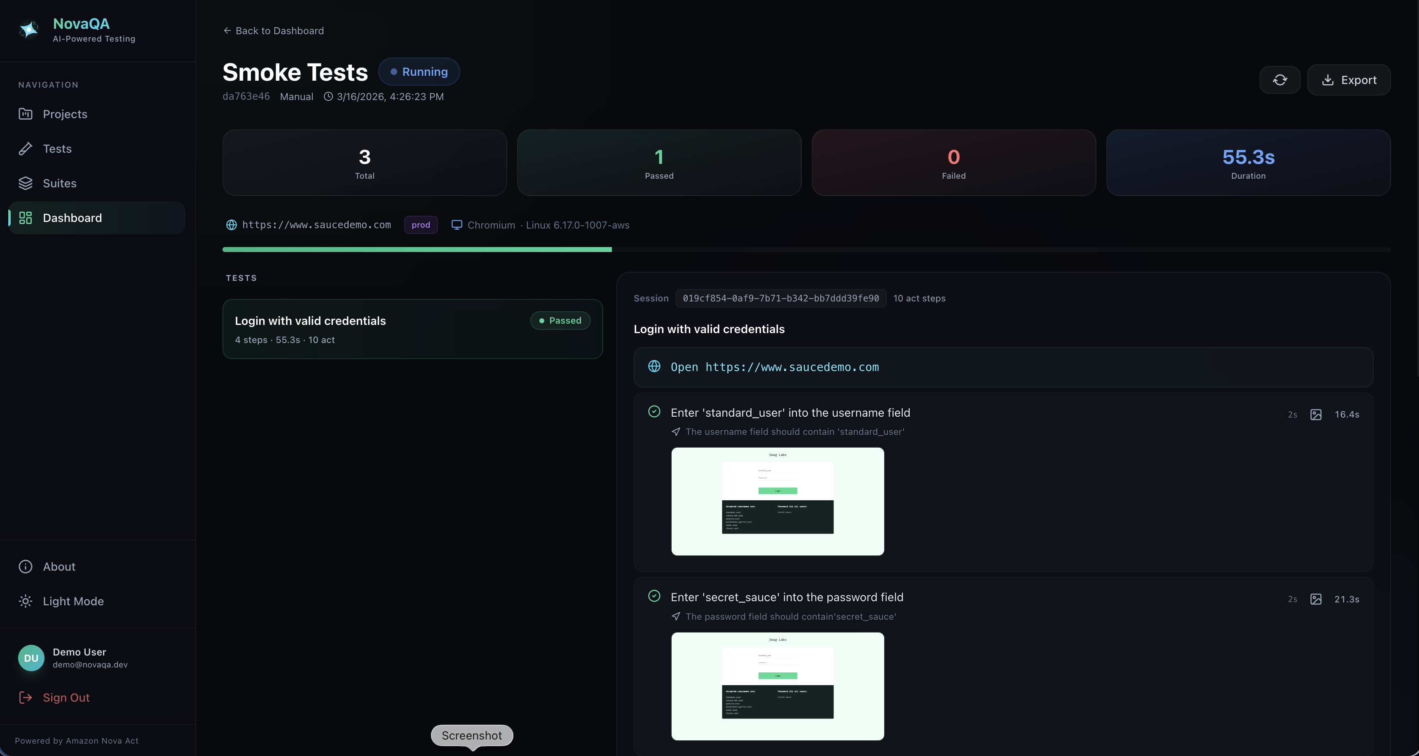Go to Suites in the sidebar
Image resolution: width=1419 pixels, height=756 pixels.
[59, 183]
